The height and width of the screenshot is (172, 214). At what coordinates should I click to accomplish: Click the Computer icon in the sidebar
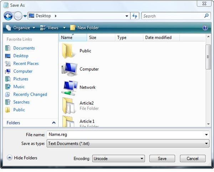(x=7, y=71)
